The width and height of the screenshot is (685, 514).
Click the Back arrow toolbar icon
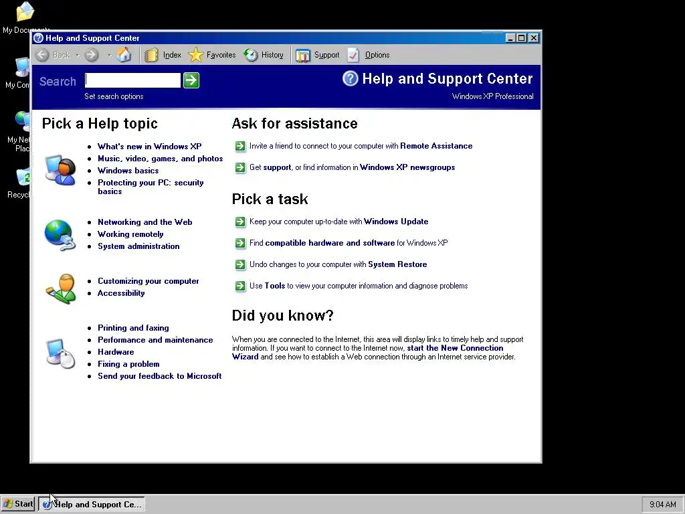(x=42, y=55)
